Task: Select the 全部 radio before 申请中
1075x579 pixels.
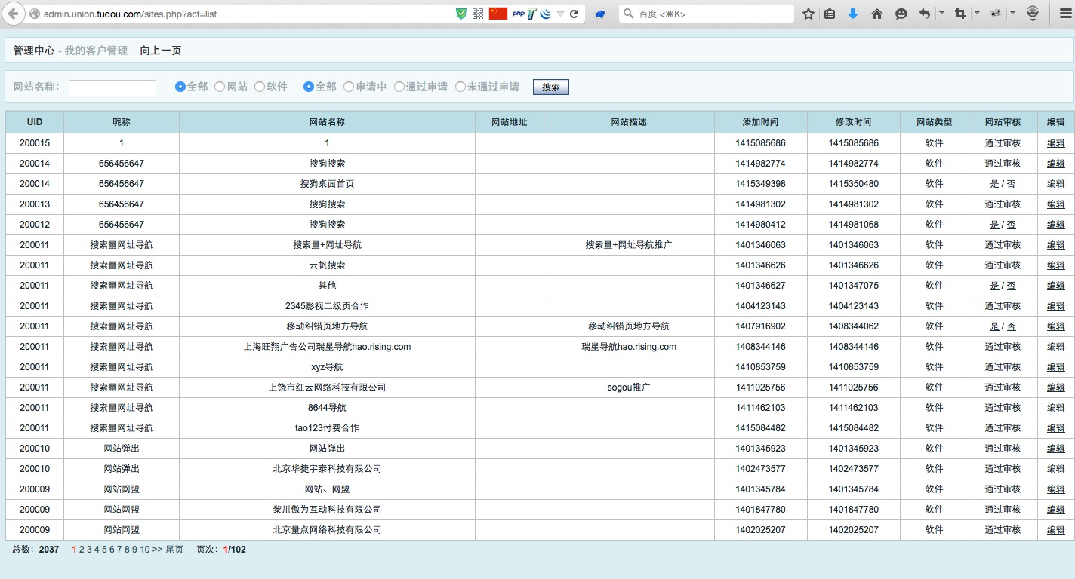Action: coord(309,87)
